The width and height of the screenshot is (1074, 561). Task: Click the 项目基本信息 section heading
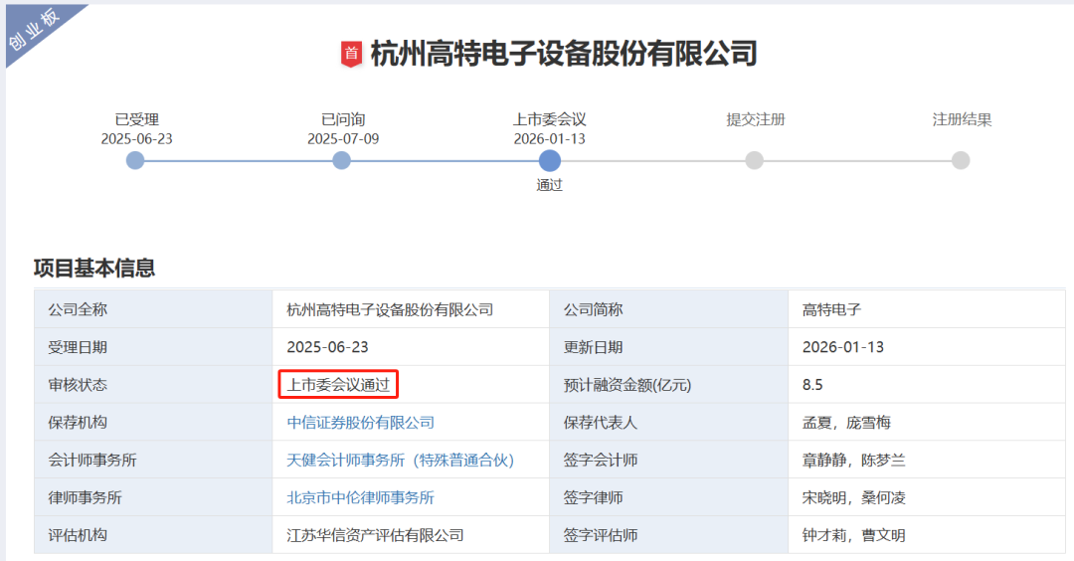(x=94, y=268)
